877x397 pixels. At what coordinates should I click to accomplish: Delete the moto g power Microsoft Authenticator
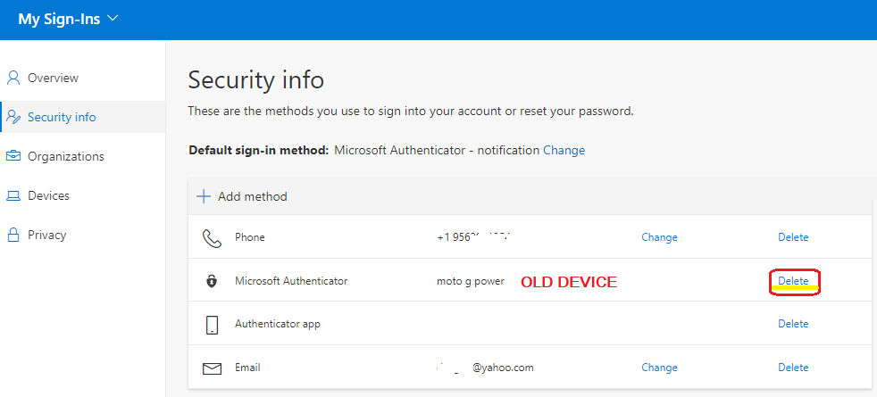pyautogui.click(x=793, y=281)
